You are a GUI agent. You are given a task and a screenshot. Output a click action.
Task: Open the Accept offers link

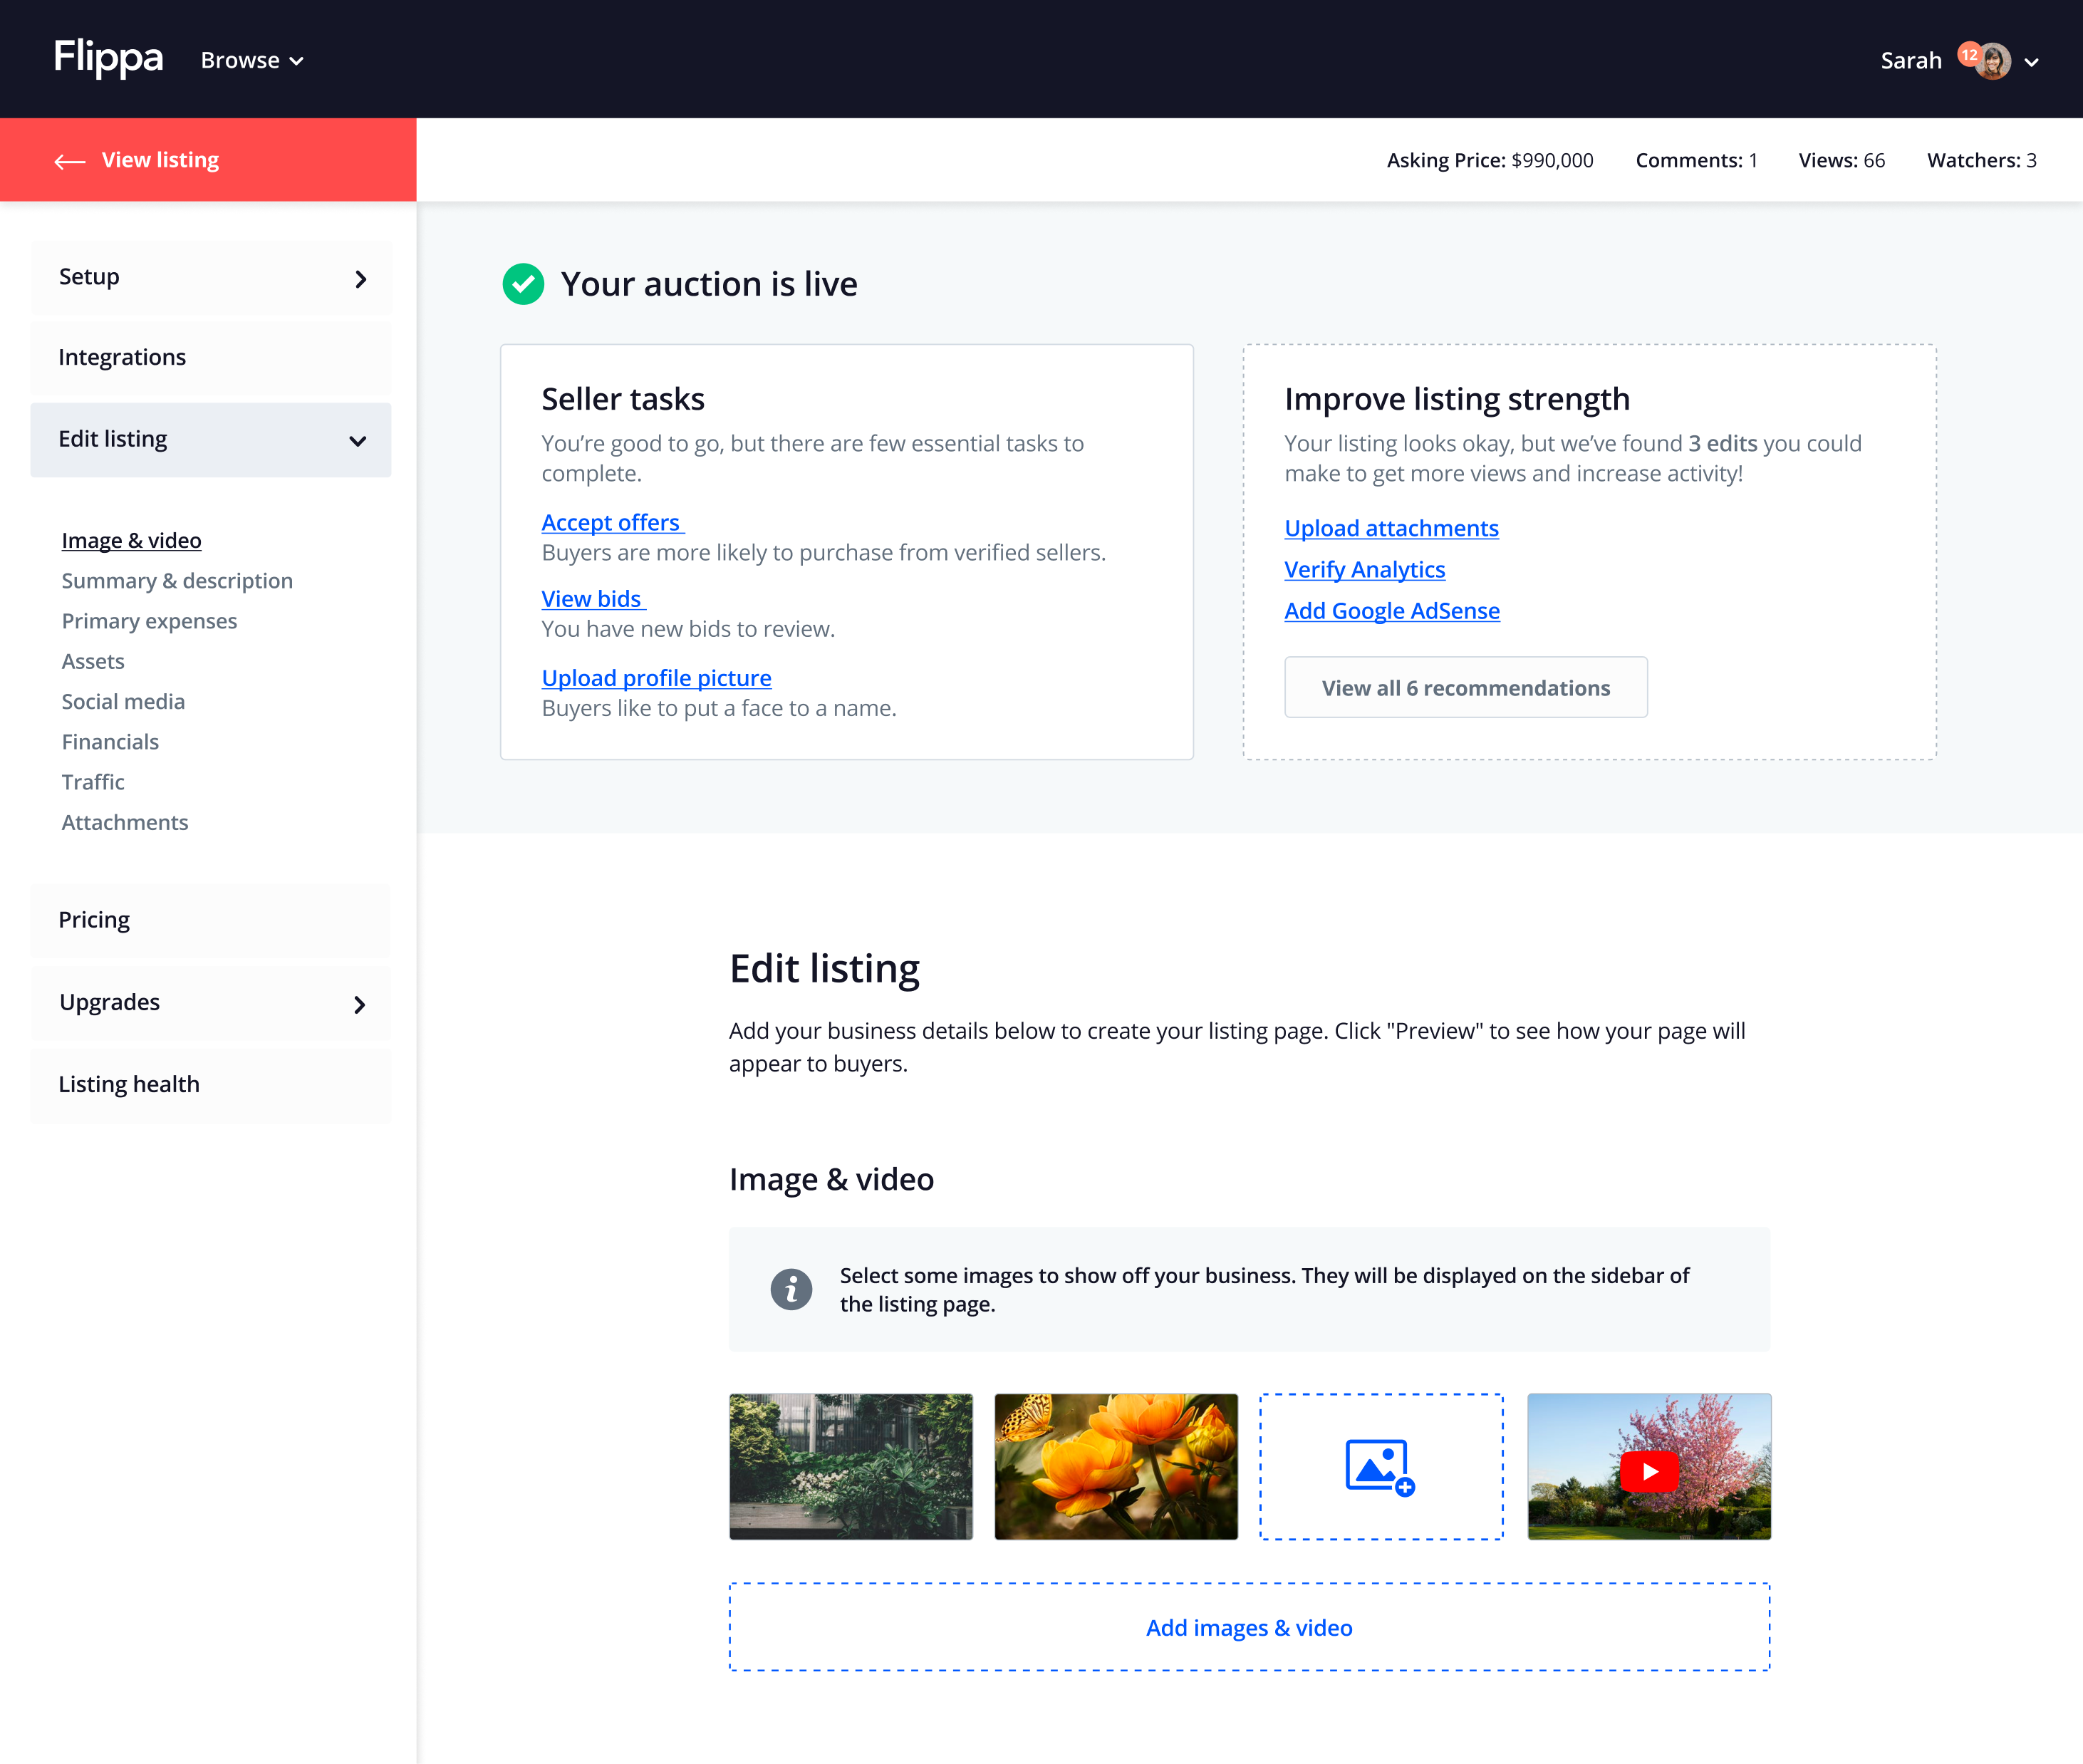tap(611, 523)
